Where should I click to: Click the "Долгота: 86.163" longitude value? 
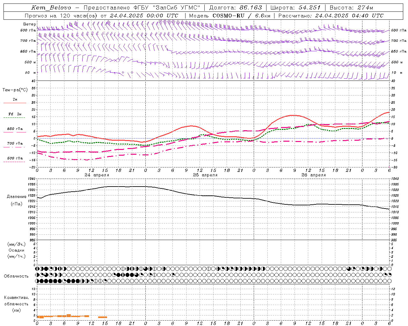coord(235,8)
